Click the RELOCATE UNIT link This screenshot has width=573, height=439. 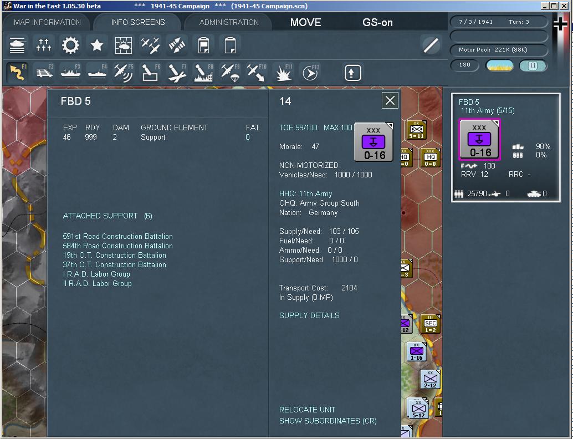[x=307, y=410]
